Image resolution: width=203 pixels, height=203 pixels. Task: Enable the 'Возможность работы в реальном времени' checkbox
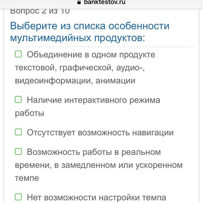click(18, 151)
